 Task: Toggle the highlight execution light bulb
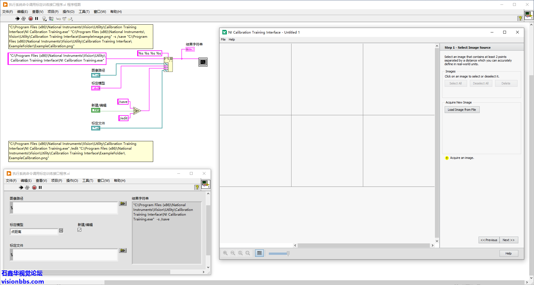pos(44,19)
